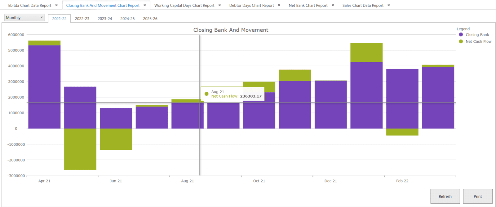Click the Print button
The width and height of the screenshot is (496, 207).
click(477, 196)
